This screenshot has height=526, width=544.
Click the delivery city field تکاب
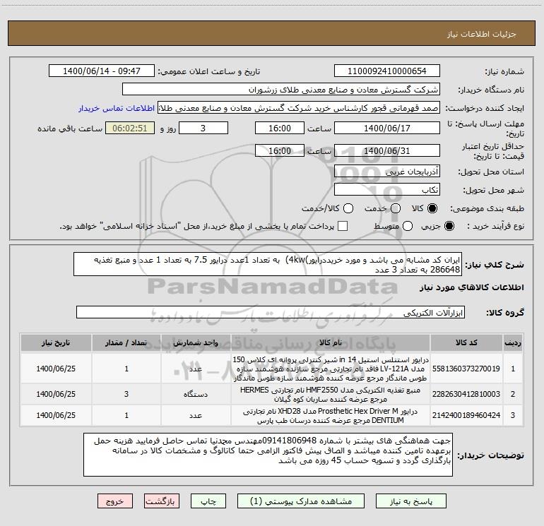coord(387,189)
